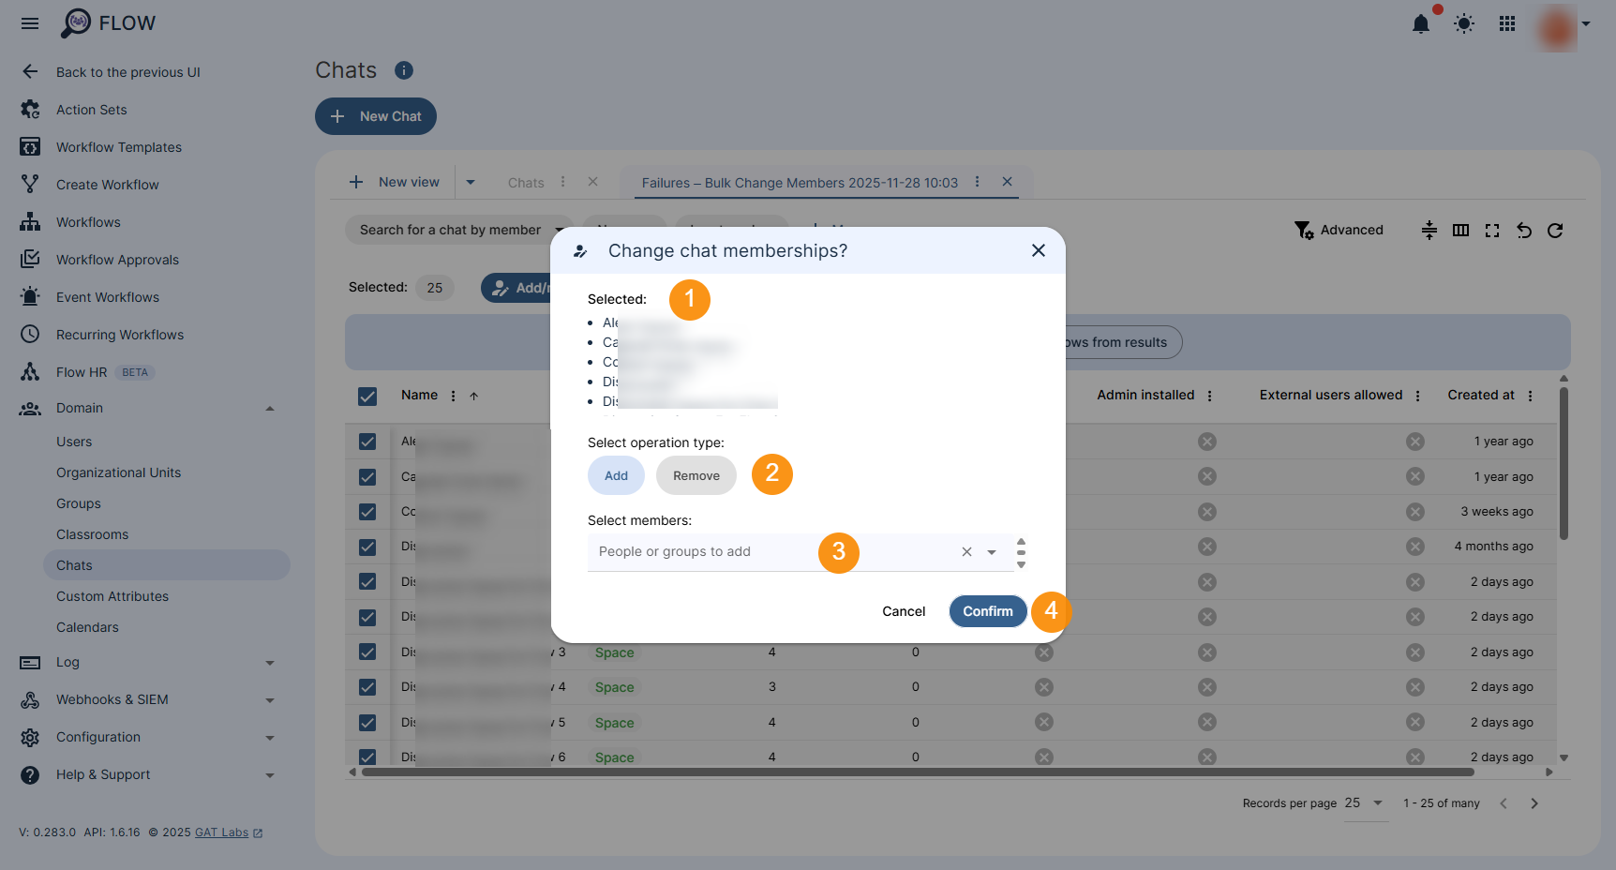Expand the Log sidebar section

(270, 662)
